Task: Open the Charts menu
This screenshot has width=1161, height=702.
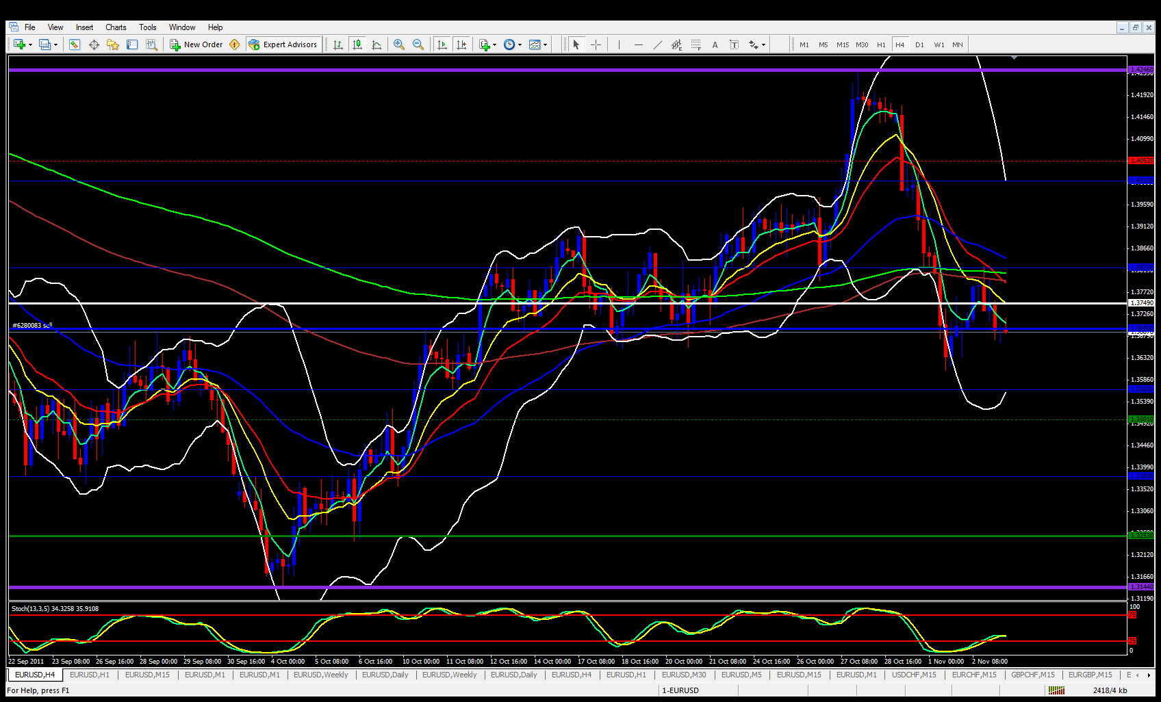Action: (x=116, y=27)
